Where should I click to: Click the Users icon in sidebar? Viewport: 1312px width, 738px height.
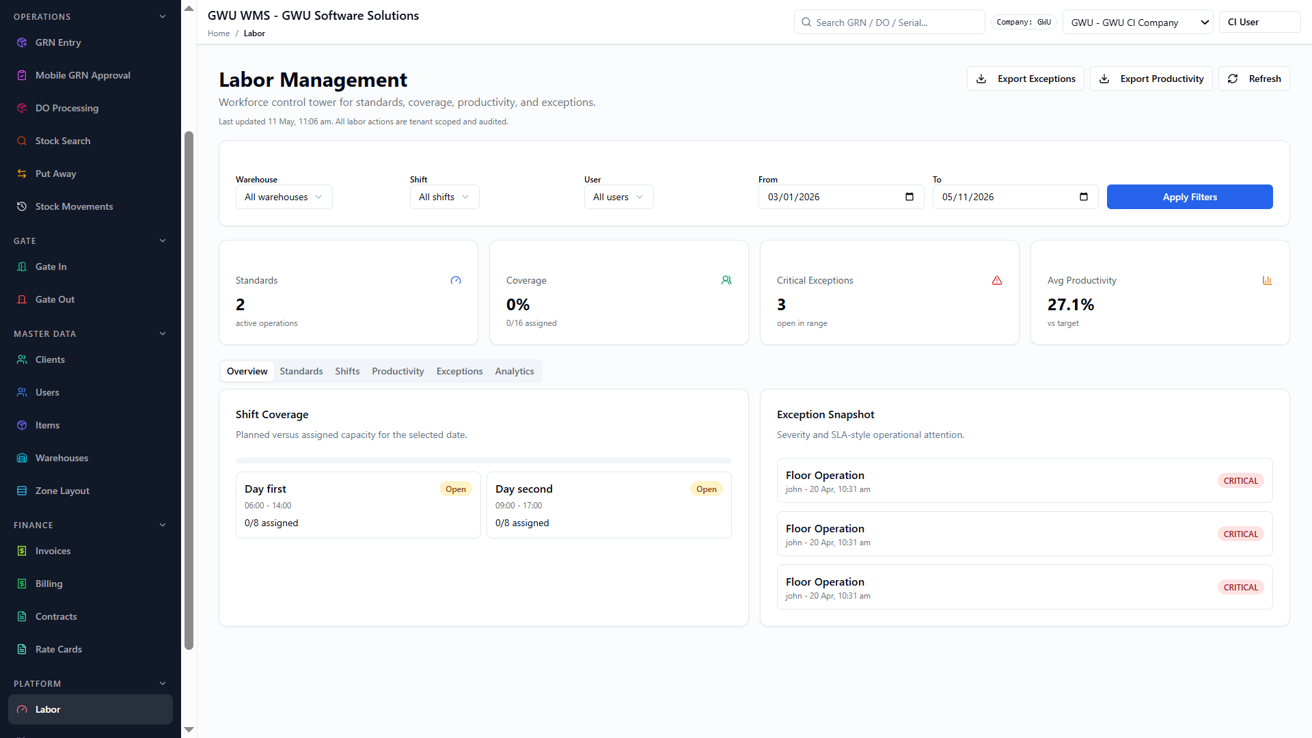[x=22, y=392]
